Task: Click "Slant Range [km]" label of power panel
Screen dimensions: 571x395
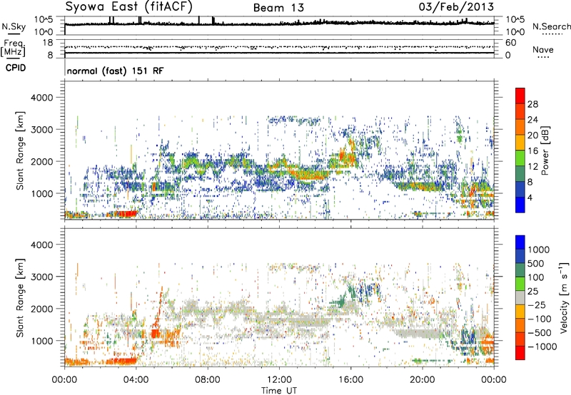Action: (x=21, y=151)
